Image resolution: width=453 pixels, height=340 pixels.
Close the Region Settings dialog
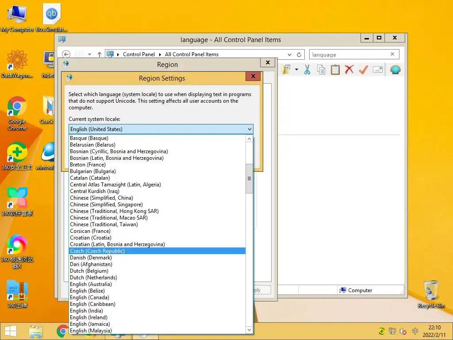(x=253, y=76)
